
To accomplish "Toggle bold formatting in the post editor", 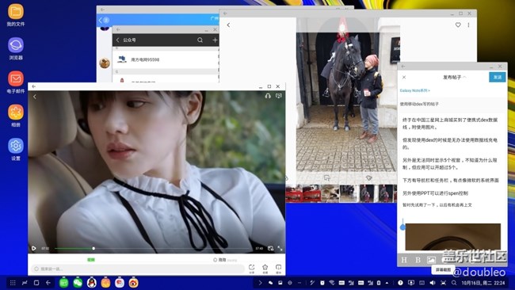I will (x=418, y=260).
